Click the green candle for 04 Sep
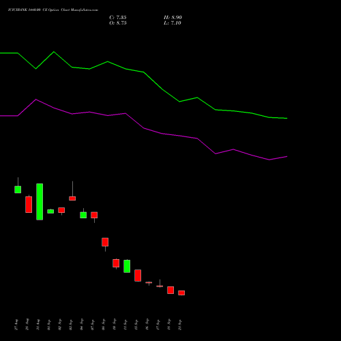Screen dimensions: 341x341 pos(83,215)
